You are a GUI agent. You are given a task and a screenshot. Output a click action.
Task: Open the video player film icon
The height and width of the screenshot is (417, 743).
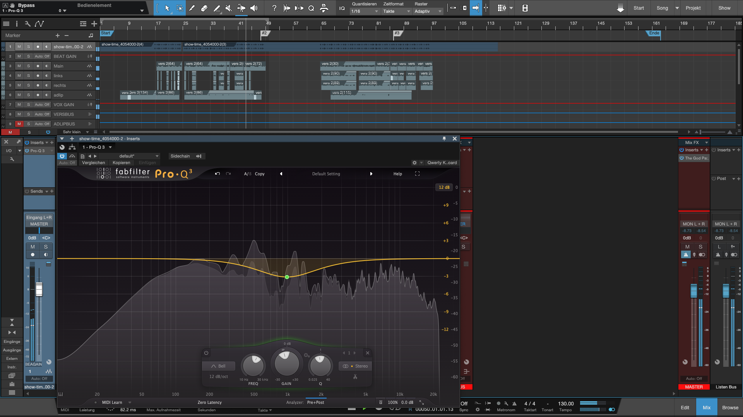click(x=525, y=8)
